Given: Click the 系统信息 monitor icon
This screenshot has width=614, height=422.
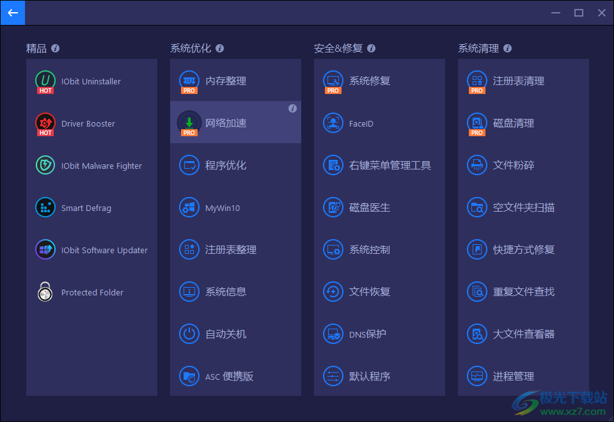Looking at the screenshot, I should coord(189,292).
